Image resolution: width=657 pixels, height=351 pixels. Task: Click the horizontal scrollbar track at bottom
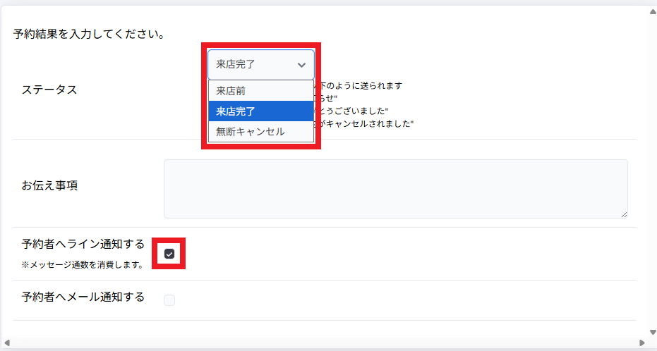325,343
